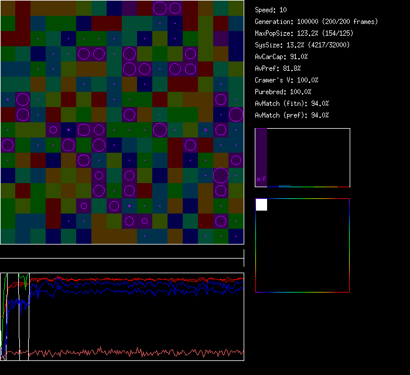Click the circle at grid's left edge
Image resolution: width=410 pixels, height=375 pixels.
7,145
